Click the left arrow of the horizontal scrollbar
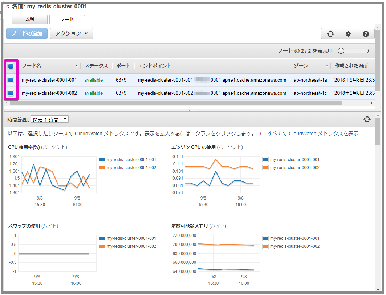The image size is (386, 295). (7, 103)
